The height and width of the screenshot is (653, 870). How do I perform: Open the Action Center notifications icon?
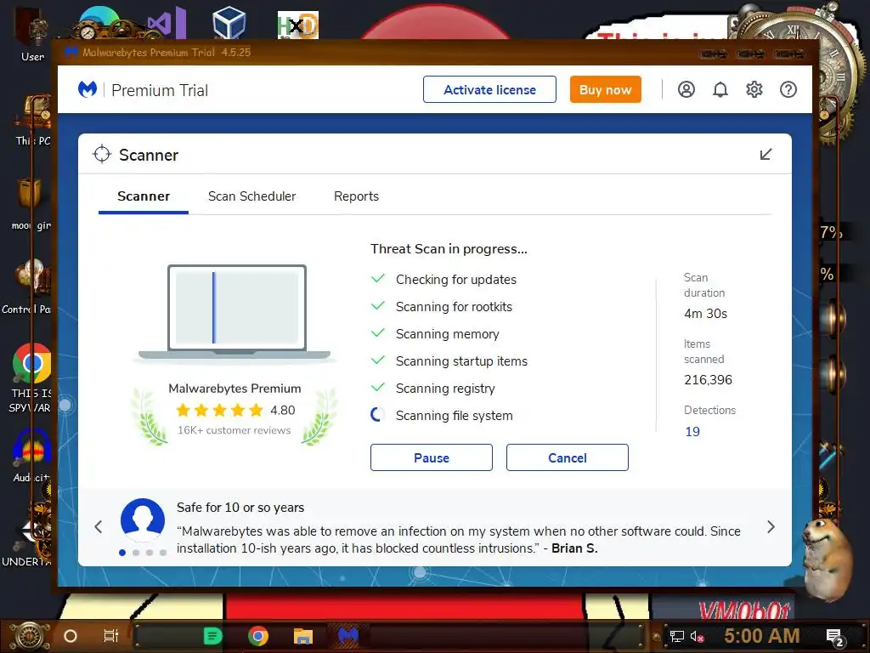tap(834, 637)
